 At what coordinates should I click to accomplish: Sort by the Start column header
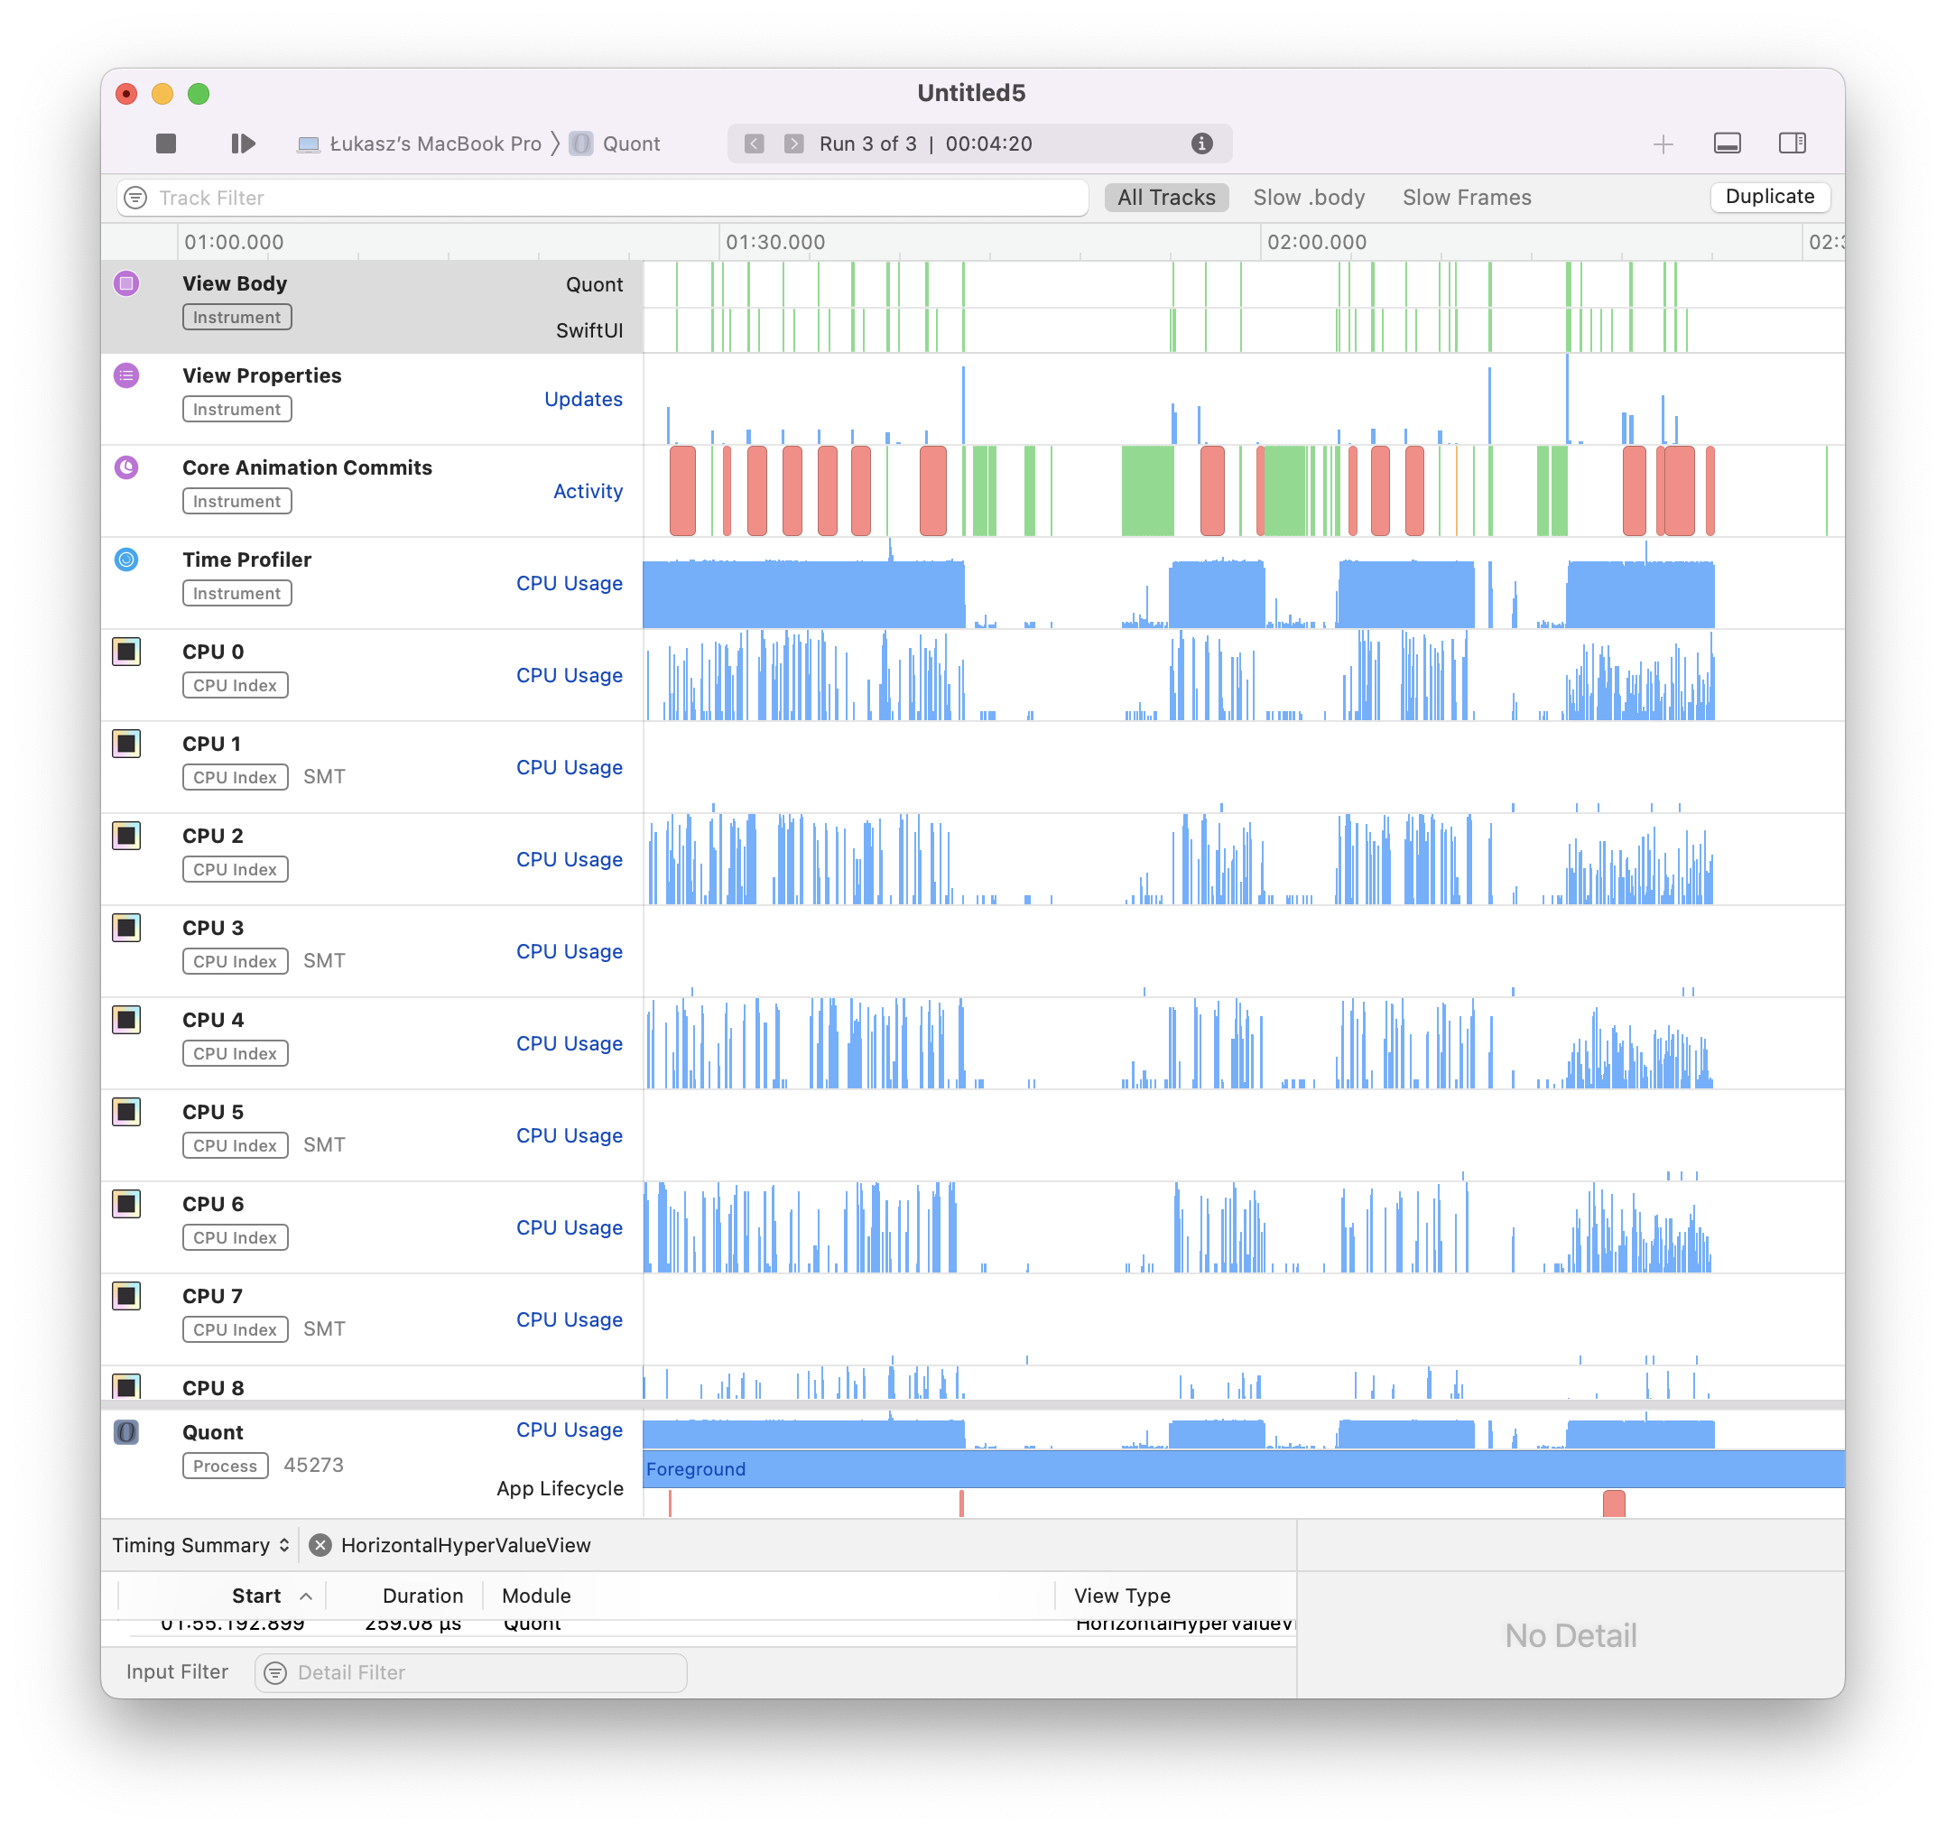point(256,1596)
